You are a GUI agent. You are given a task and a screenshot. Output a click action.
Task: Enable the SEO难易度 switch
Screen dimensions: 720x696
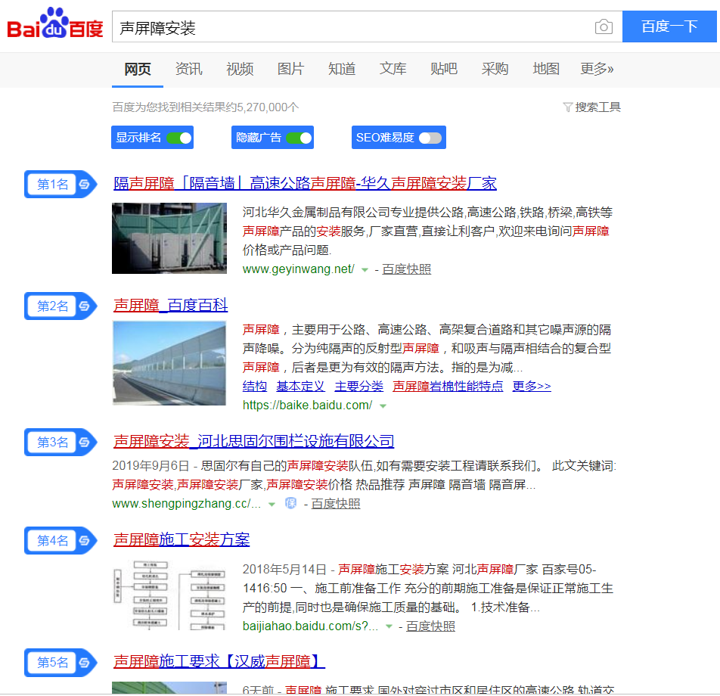[430, 138]
